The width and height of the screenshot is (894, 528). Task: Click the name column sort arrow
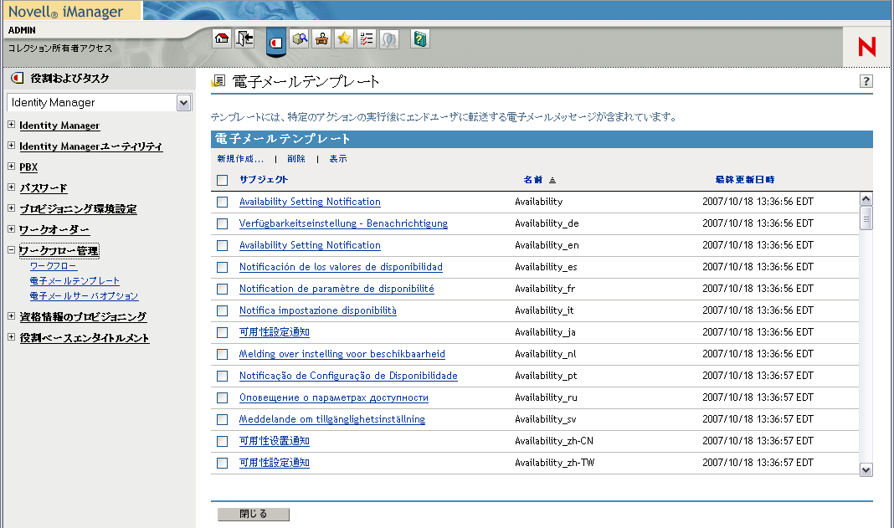point(552,180)
